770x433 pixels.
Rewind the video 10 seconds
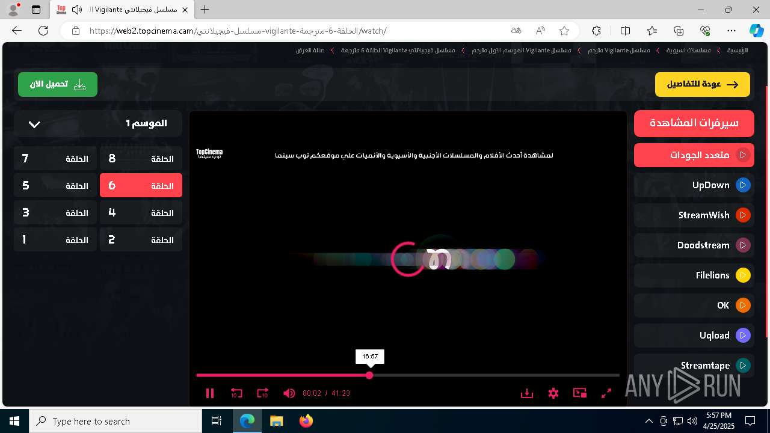[x=236, y=393]
